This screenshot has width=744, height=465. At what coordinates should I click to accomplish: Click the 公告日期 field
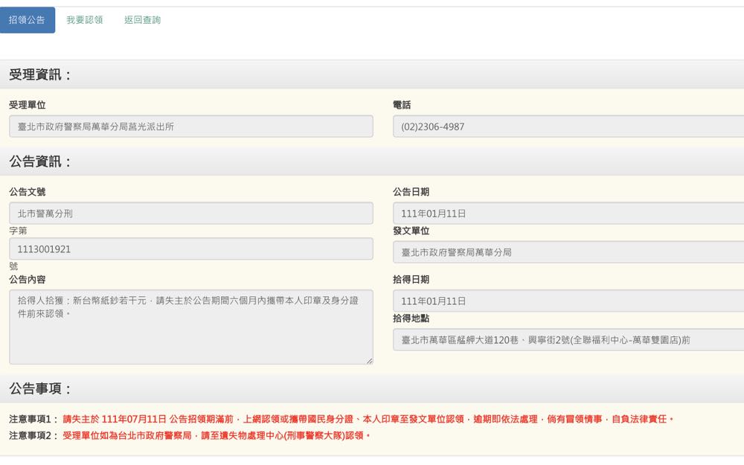(568, 214)
